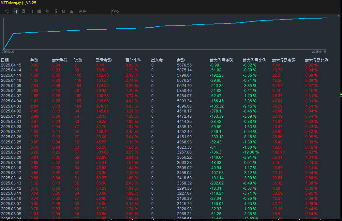Click trade count 181
This screenshot has width=342, height=221.
click(x=78, y=106)
